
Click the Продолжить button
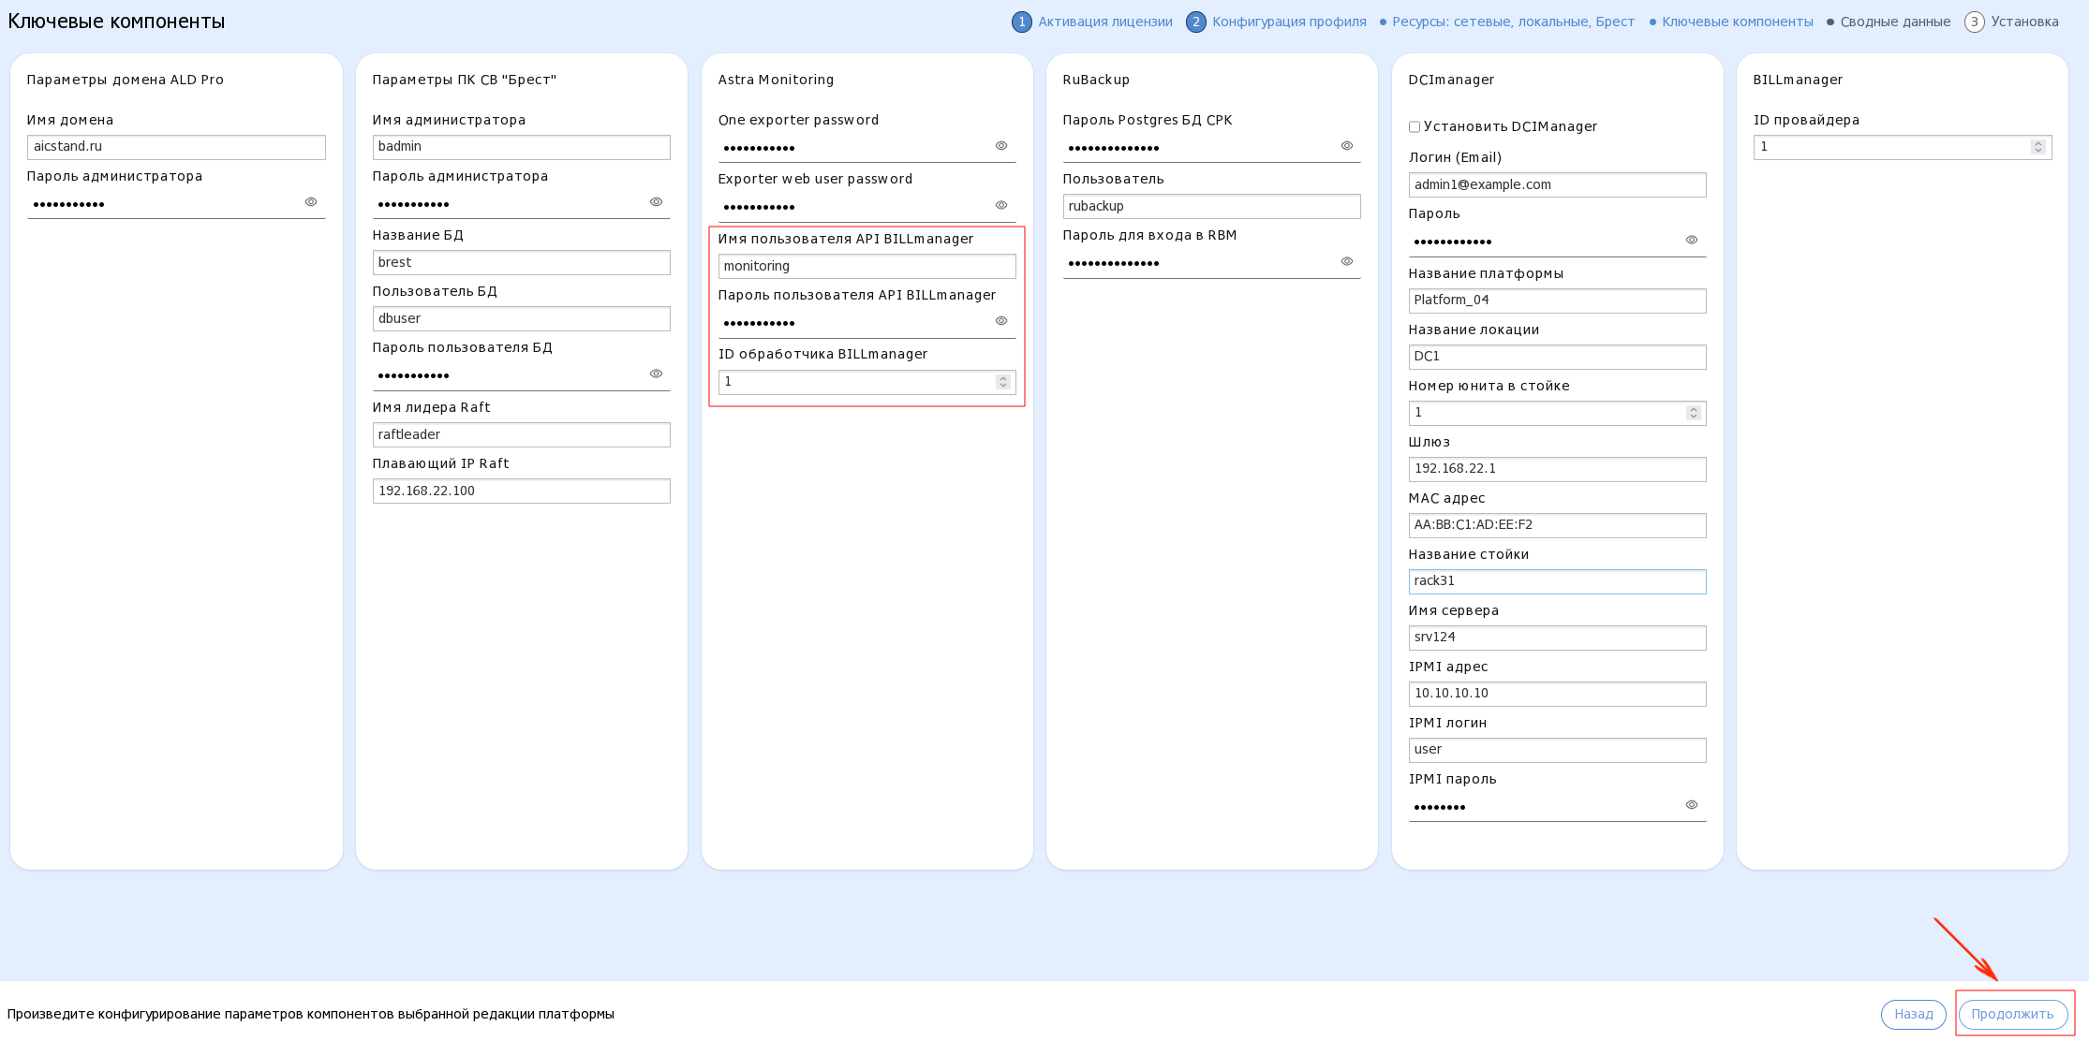(x=2012, y=1014)
